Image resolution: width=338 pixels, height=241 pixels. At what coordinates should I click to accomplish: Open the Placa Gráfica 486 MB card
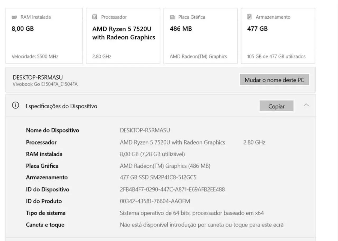(200, 36)
